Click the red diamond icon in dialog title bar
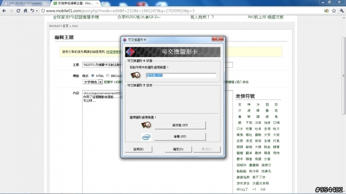The height and width of the screenshot is (194, 346). pyautogui.click(x=125, y=40)
